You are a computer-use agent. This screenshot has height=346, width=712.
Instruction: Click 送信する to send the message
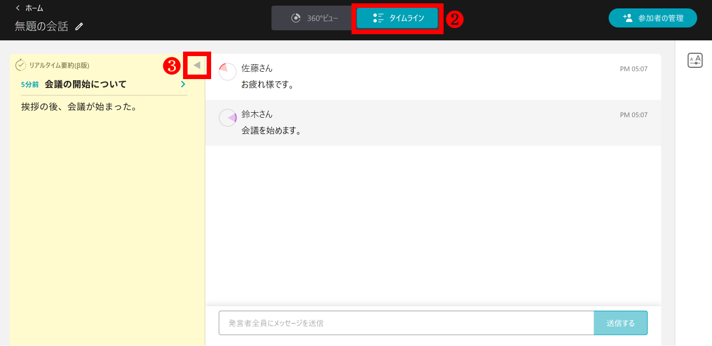(x=620, y=323)
